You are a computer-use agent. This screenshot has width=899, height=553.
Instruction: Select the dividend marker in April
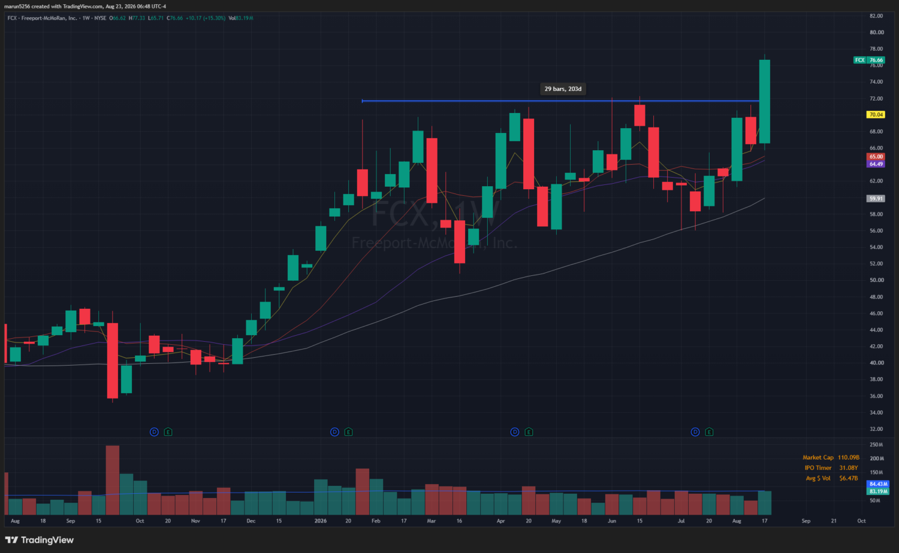pyautogui.click(x=515, y=432)
